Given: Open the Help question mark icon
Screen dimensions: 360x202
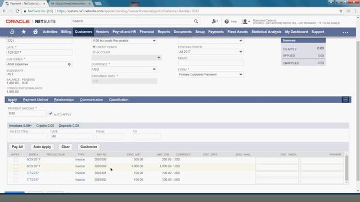Looking at the screenshot, I should tap(227, 21).
